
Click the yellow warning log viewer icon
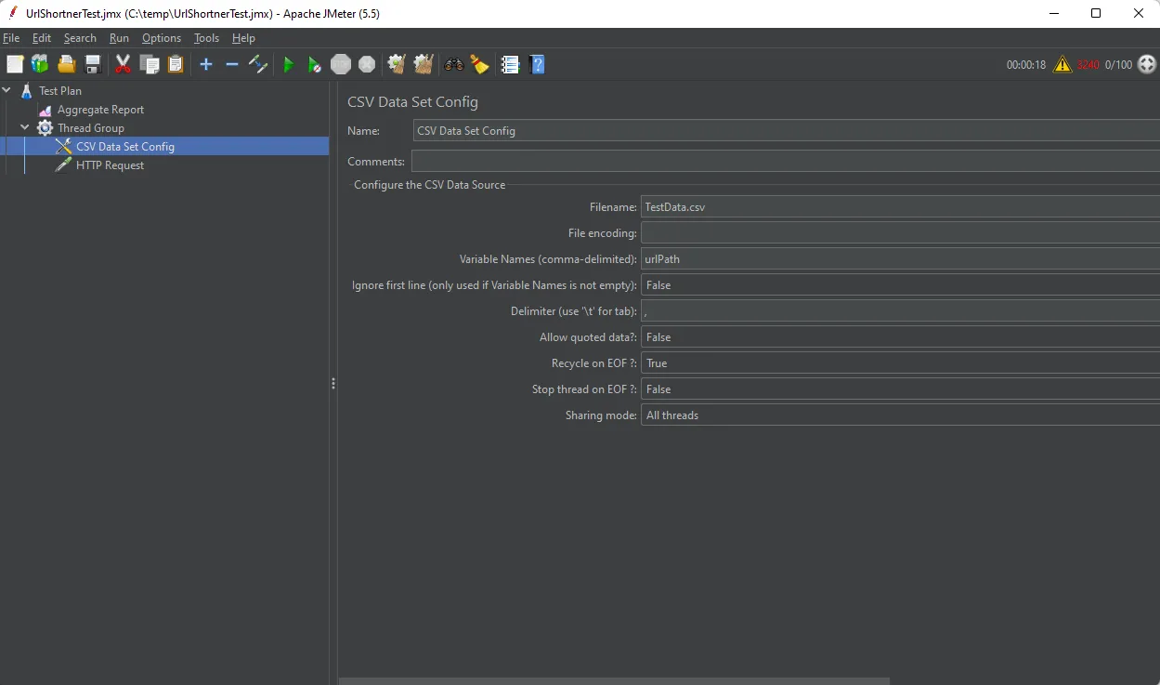1062,64
